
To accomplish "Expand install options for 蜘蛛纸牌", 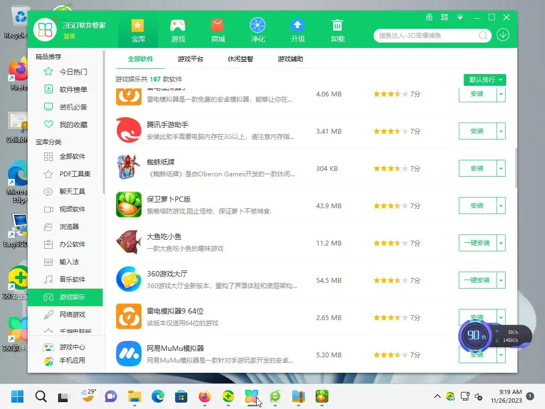I will (501, 168).
